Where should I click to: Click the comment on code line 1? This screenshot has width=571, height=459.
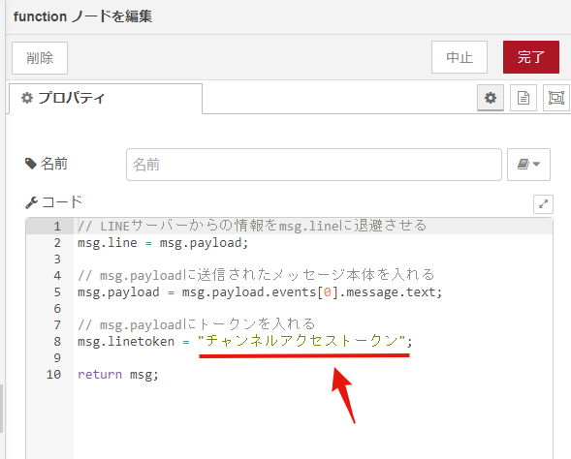pyautogui.click(x=252, y=226)
